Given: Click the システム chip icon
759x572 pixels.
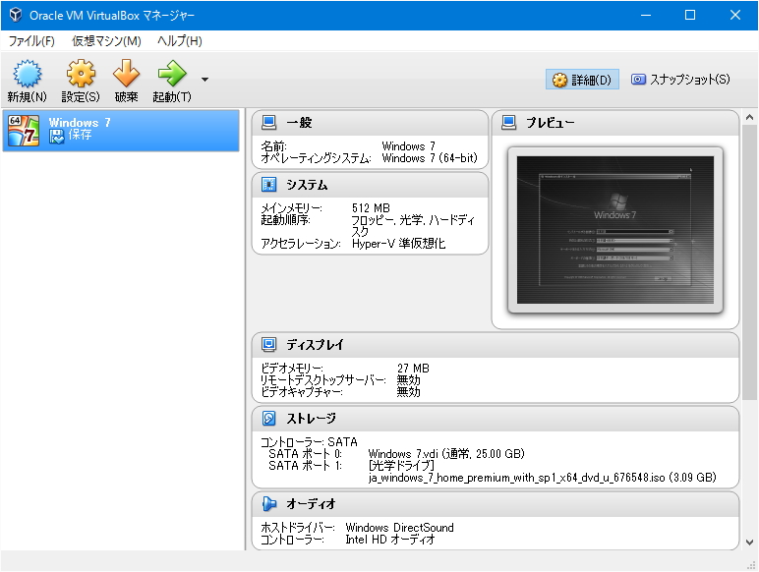Looking at the screenshot, I should click(269, 185).
